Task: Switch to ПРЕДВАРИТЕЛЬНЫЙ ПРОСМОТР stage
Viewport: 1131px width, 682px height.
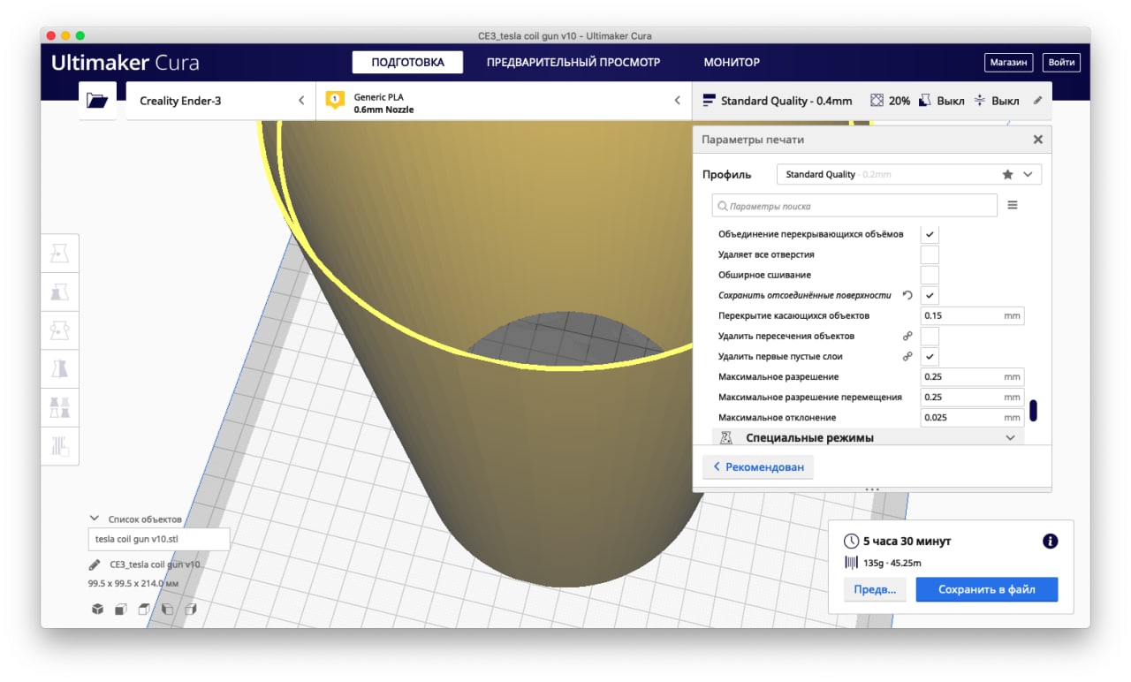Action: tap(573, 62)
